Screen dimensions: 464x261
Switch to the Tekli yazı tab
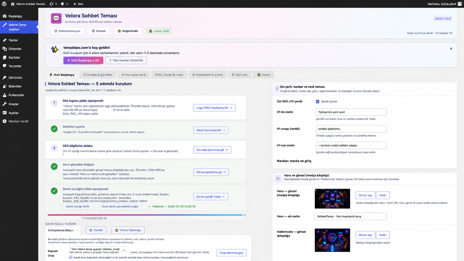[x=239, y=75]
